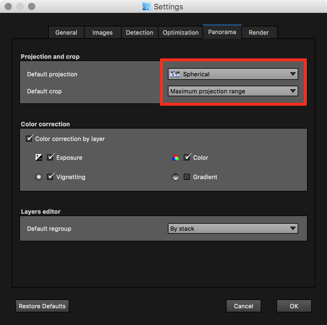Click the Layers editor heading
This screenshot has height=325, width=327.
[41, 211]
